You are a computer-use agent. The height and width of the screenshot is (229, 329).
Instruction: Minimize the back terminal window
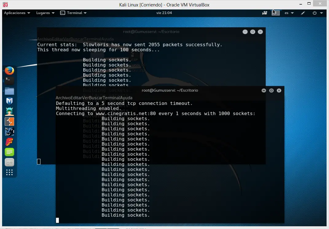[245, 32]
